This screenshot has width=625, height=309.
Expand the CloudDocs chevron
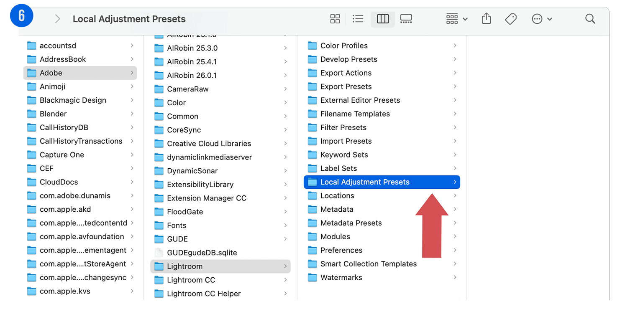pos(132,182)
